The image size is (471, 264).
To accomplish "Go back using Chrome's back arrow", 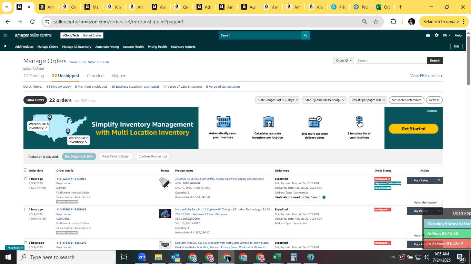I will (8, 22).
